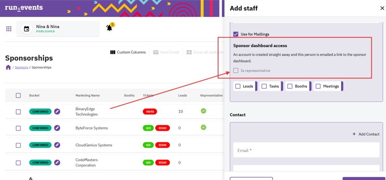The width and height of the screenshot is (386, 180).
Task: Click CloudGenius ISSUE badge
Action: click(x=163, y=145)
